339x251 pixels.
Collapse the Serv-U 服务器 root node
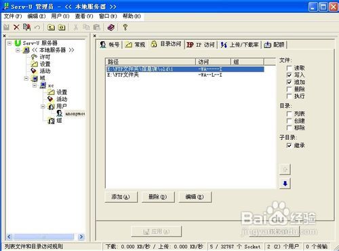coord(9,43)
